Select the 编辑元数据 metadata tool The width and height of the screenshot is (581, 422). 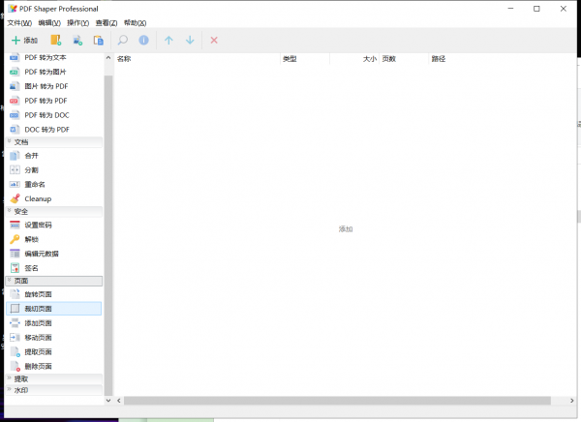click(54, 254)
